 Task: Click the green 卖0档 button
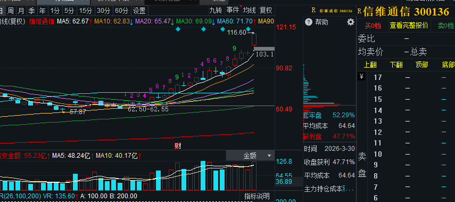[445, 26]
